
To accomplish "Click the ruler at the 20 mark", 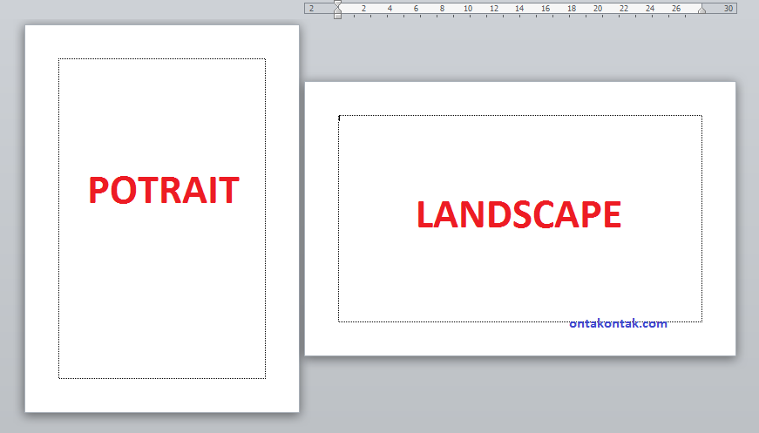I will click(598, 8).
